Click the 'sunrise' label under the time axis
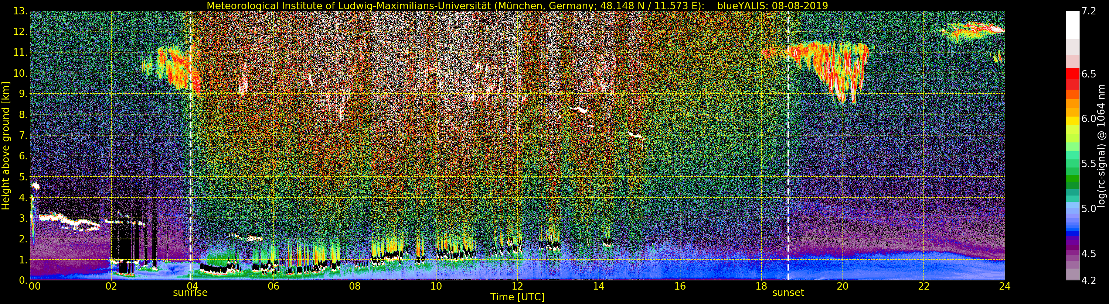 click(190, 293)
